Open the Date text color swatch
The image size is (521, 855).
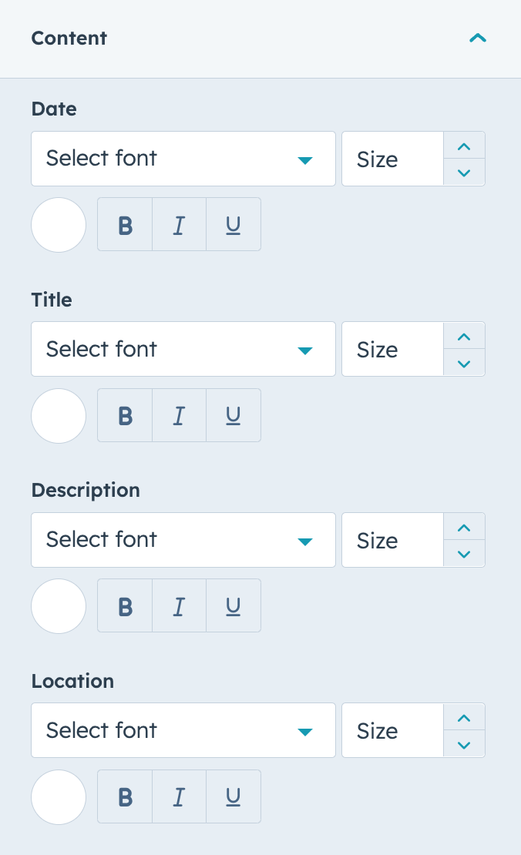pyautogui.click(x=59, y=225)
